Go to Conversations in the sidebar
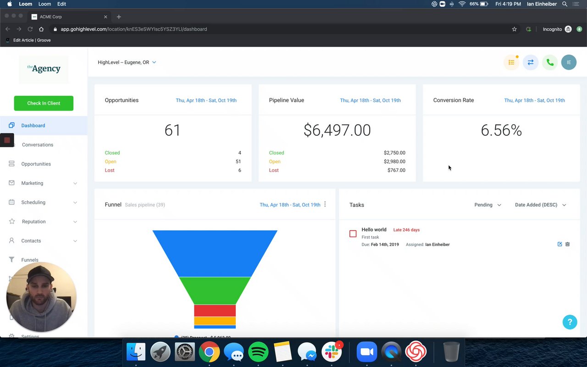587x367 pixels. point(38,145)
